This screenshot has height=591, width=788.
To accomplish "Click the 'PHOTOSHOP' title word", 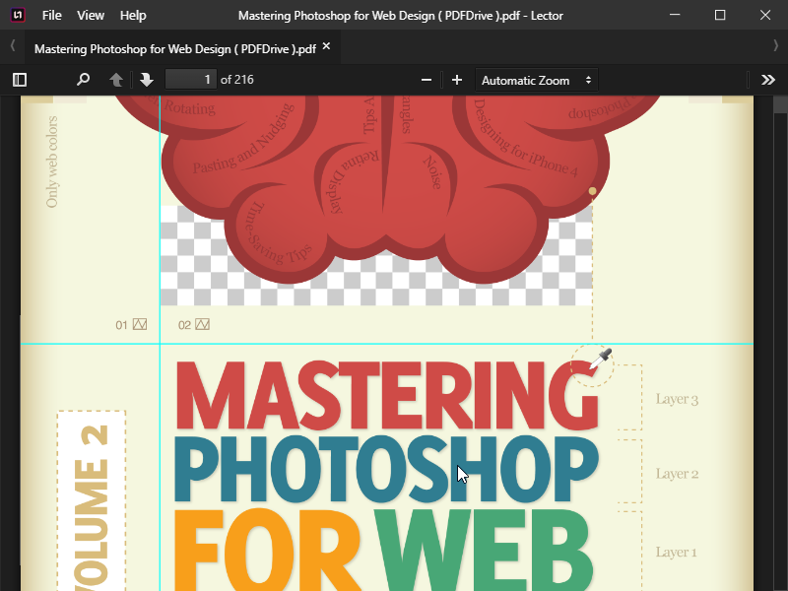I will (386, 470).
